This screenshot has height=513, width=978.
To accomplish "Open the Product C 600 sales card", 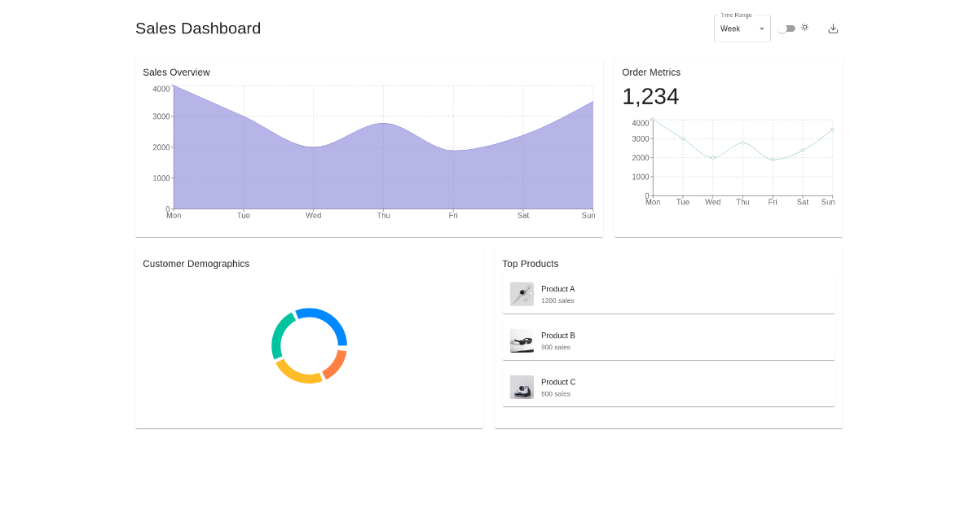I will click(x=668, y=387).
